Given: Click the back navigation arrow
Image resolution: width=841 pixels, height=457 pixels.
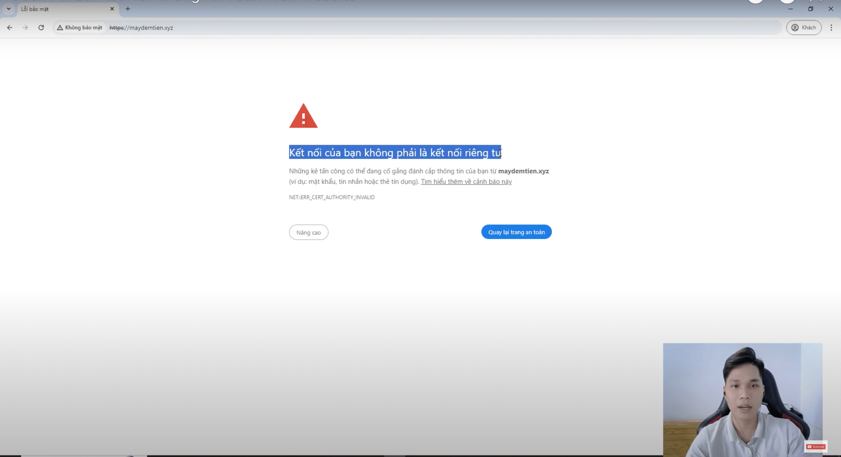Looking at the screenshot, I should (9, 28).
